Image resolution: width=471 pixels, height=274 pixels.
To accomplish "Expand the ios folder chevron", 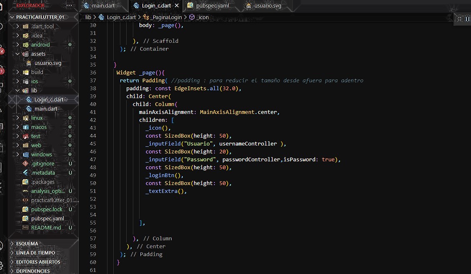I will [x=17, y=81].
